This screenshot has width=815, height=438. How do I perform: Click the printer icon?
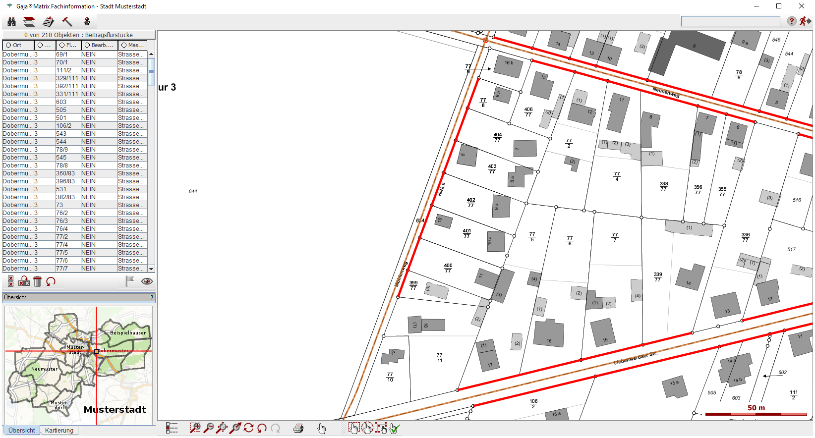tap(298, 429)
